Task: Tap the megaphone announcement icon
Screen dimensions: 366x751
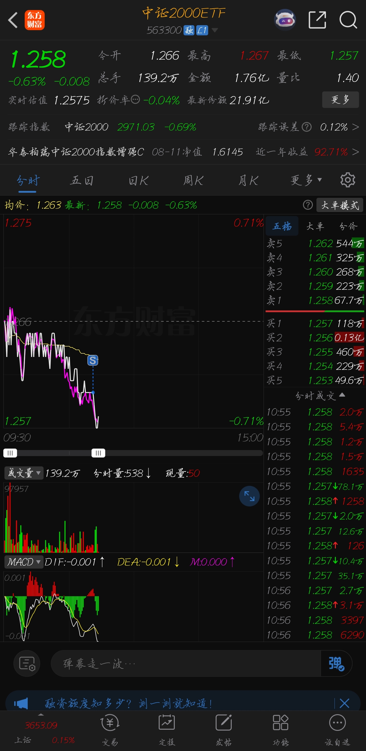Action: (21, 703)
